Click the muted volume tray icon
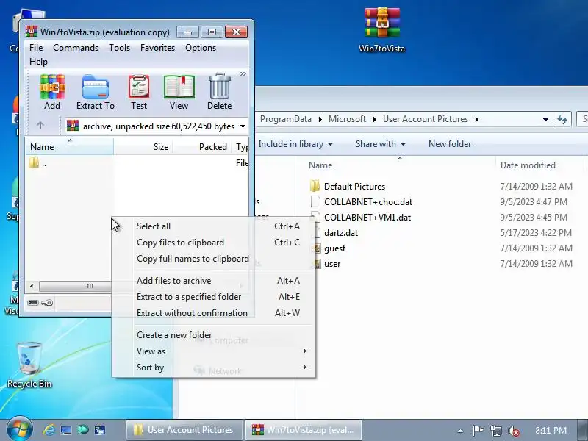Screen dimensions: 588x441 [513, 431]
